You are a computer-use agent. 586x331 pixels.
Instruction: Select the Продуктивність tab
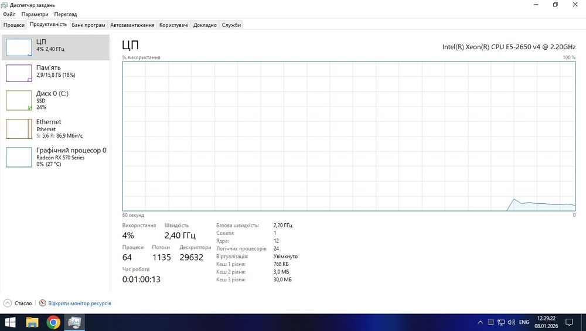pos(48,24)
